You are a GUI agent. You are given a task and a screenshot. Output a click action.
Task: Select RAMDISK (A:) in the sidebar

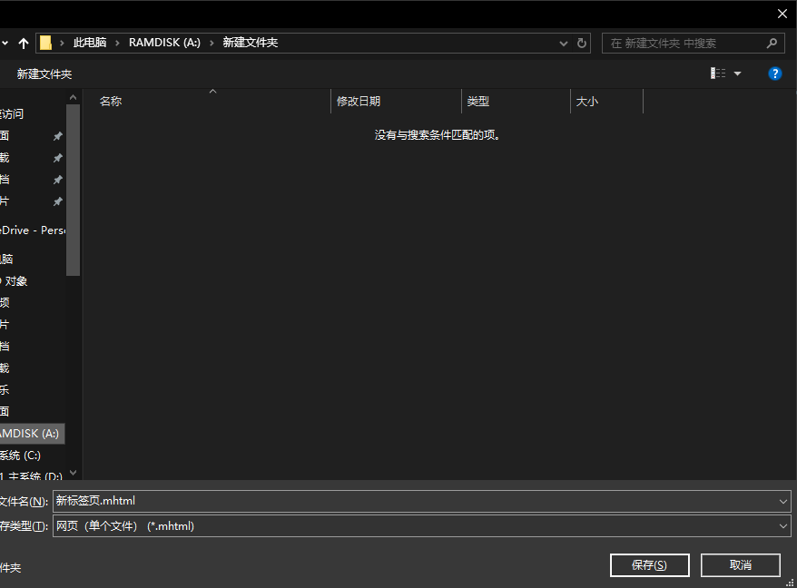point(31,434)
